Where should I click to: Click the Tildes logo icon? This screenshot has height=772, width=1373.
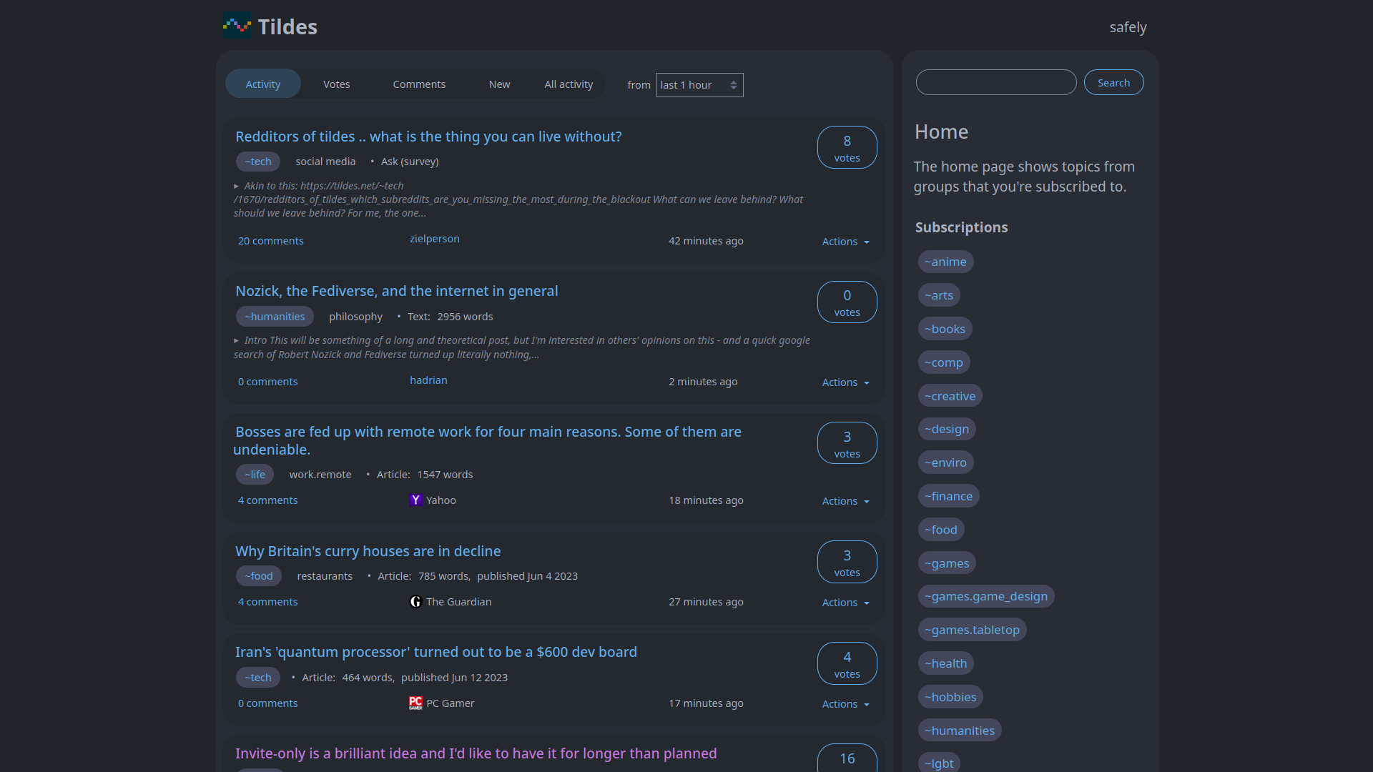(x=237, y=26)
